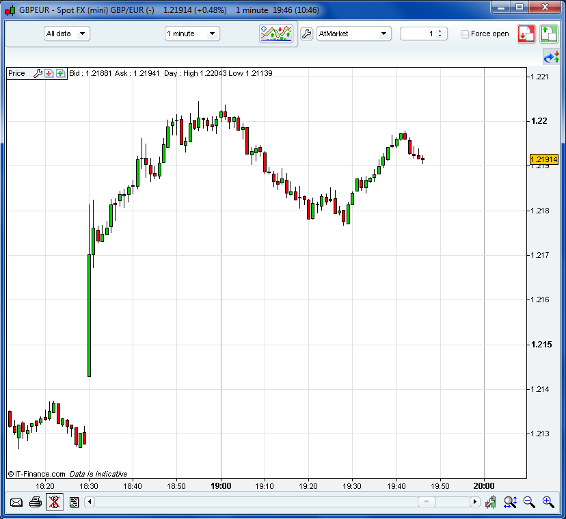The height and width of the screenshot is (519, 566).
Task: Minimize the GBPEUR chart window
Action: (501, 8)
